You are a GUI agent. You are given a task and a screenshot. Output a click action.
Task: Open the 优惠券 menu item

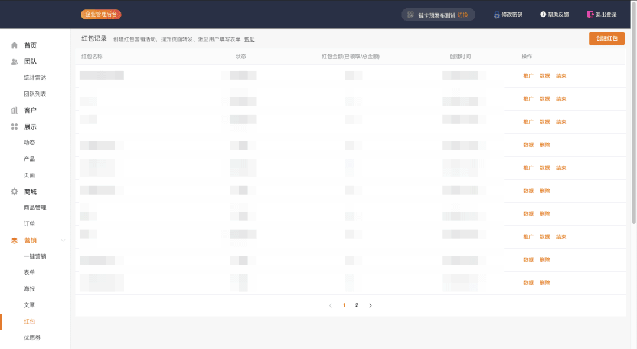point(32,338)
